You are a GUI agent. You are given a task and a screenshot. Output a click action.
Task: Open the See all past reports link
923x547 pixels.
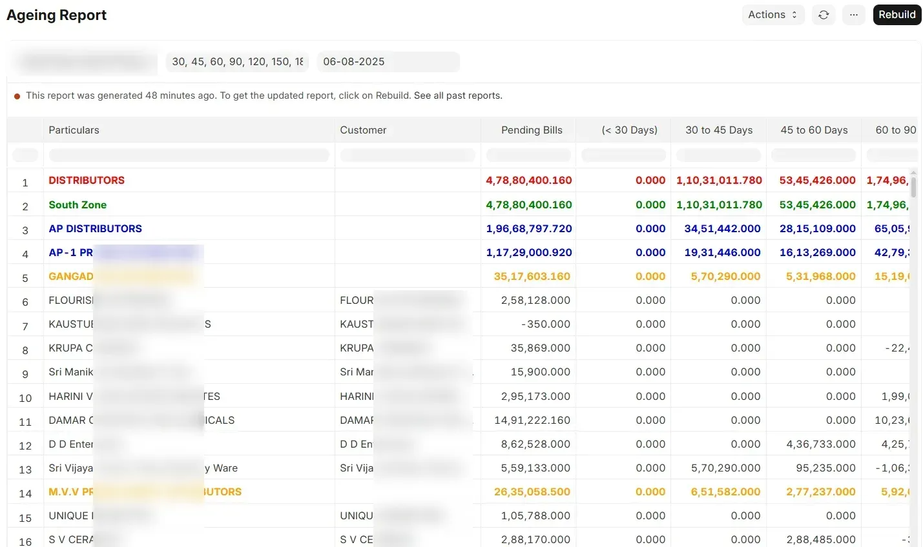tap(458, 95)
